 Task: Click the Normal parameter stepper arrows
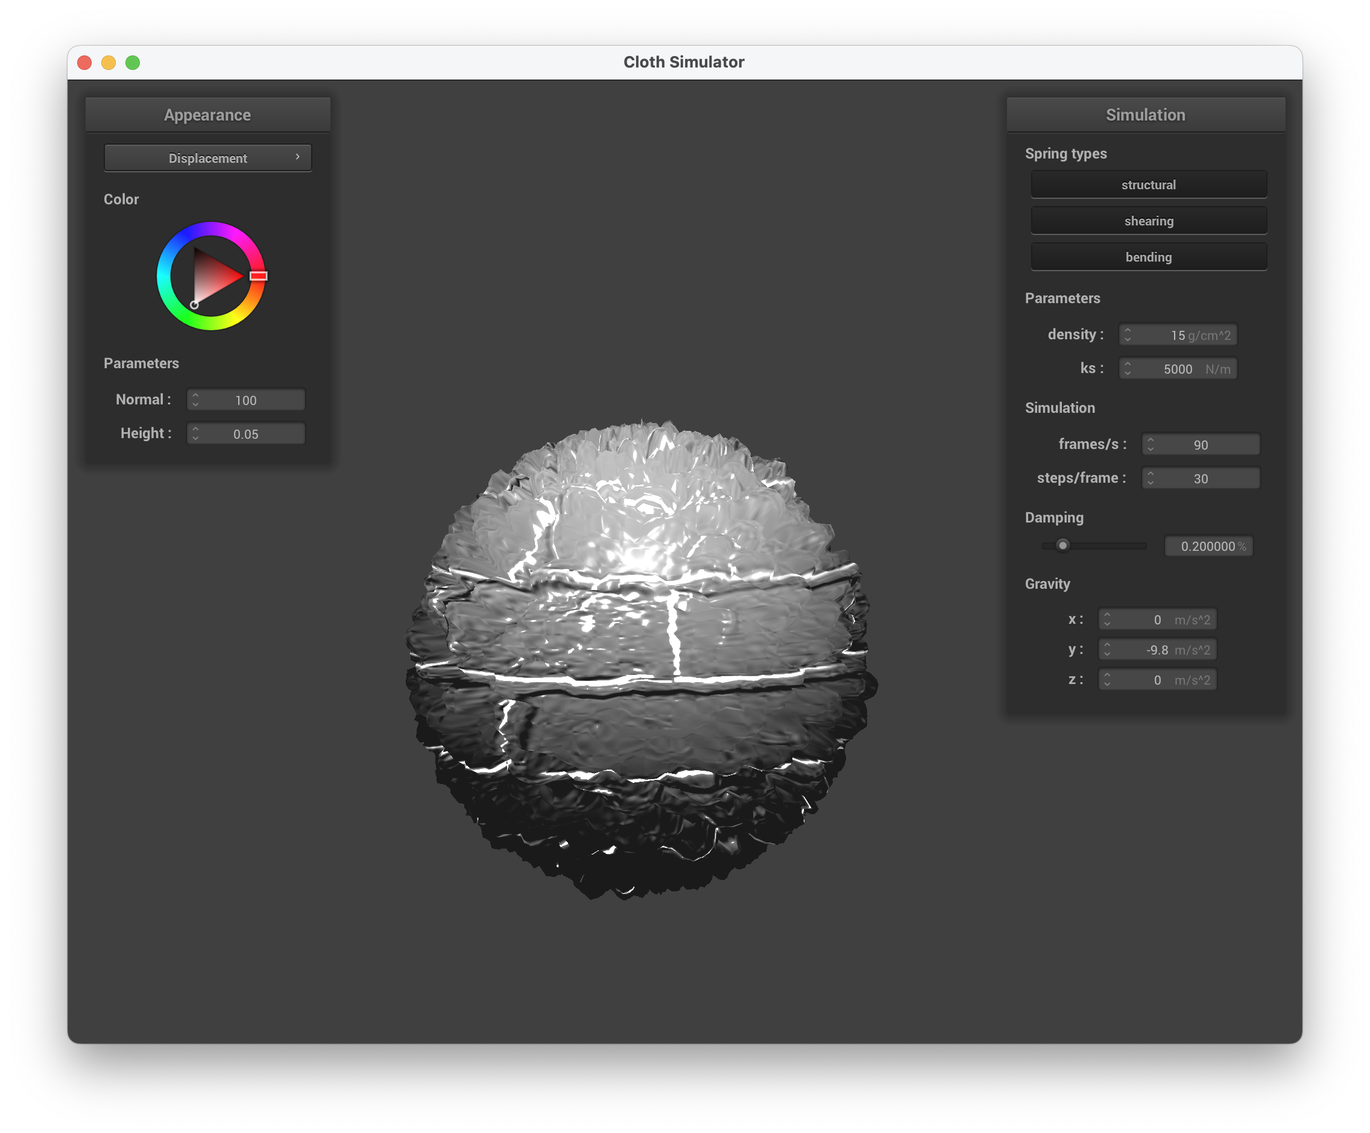[x=195, y=400]
